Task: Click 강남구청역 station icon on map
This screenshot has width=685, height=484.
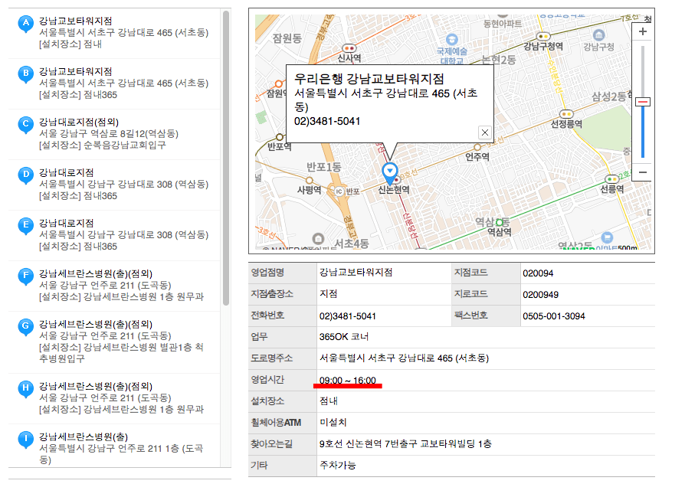Action: 543,36
